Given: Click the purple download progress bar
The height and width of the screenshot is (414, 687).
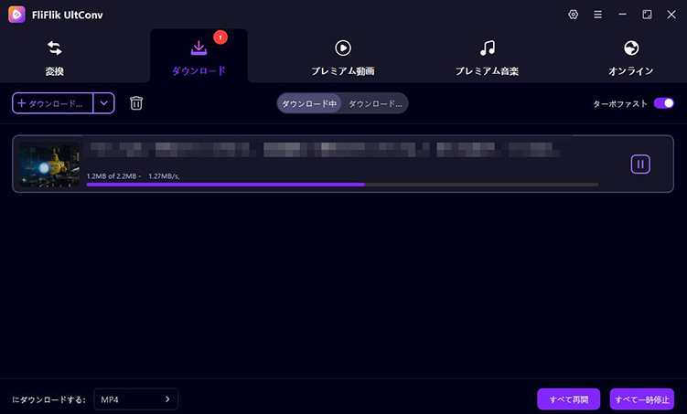Looking at the screenshot, I should (x=225, y=185).
